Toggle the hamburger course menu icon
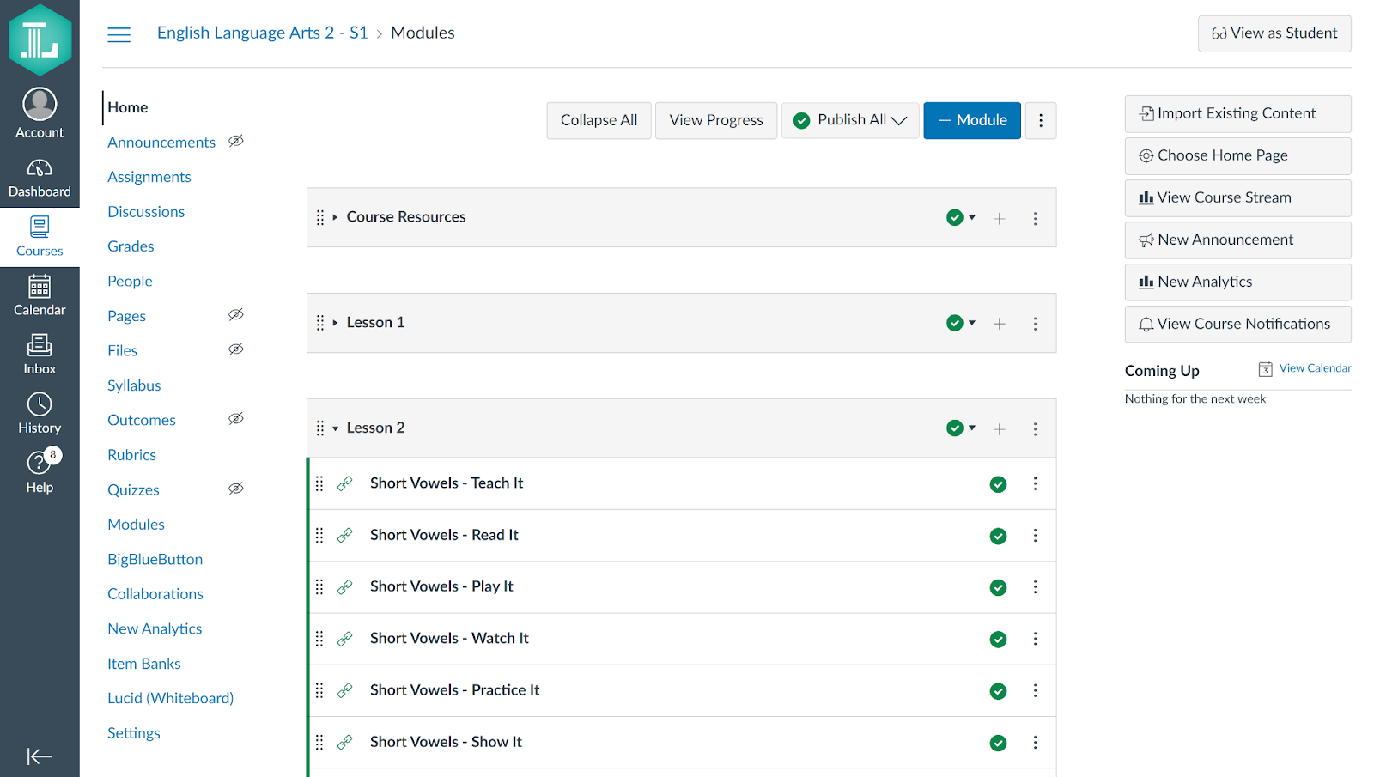 click(119, 34)
